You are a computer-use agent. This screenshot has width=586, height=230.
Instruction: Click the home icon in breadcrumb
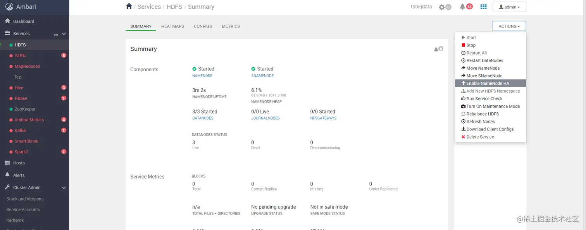coord(129,6)
